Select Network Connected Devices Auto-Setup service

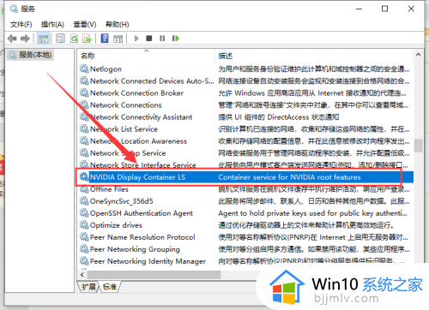coord(246,81)
